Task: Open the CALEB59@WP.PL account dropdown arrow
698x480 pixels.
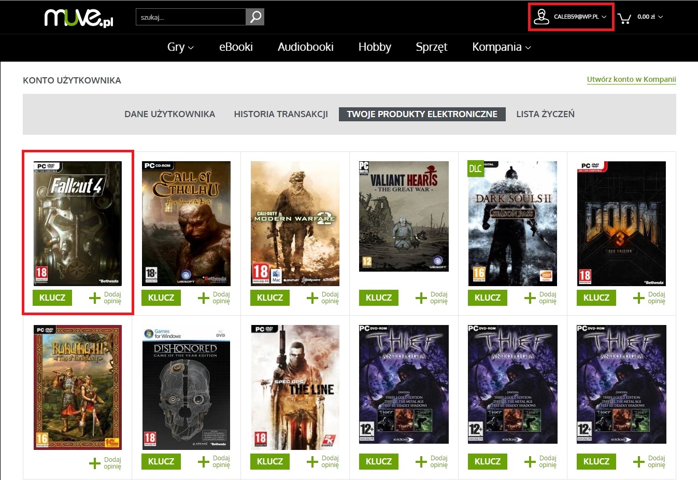Action: (x=604, y=17)
